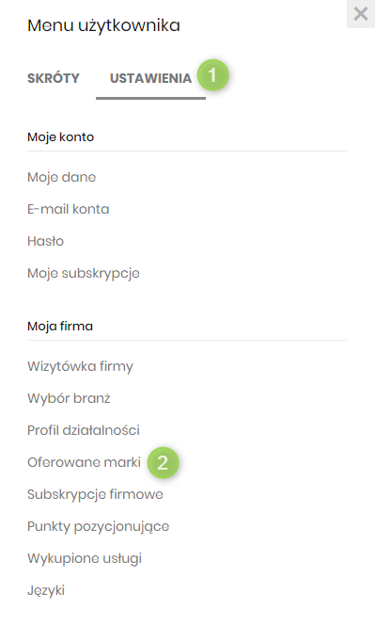Click the green number 2 marker
Viewport: 375px width, 624px height.
point(163,462)
